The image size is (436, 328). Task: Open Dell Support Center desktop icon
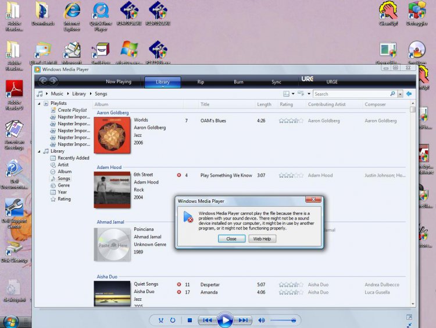[x=14, y=213]
